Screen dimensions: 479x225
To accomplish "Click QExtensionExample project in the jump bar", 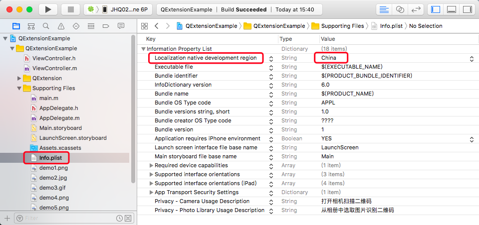I will 207,26.
